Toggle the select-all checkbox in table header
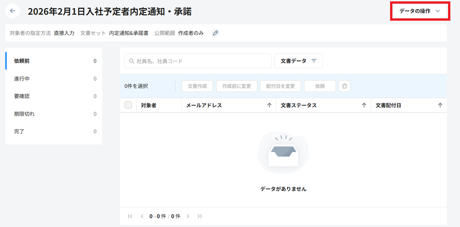This screenshot has width=460, height=227. [128, 105]
